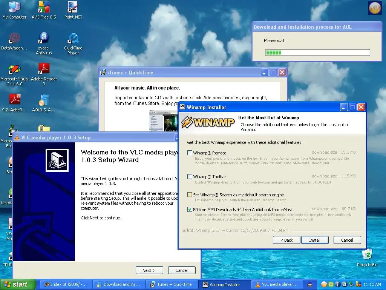Open the Start menu
Viewport: 386px width, 290px height.
coord(18,284)
